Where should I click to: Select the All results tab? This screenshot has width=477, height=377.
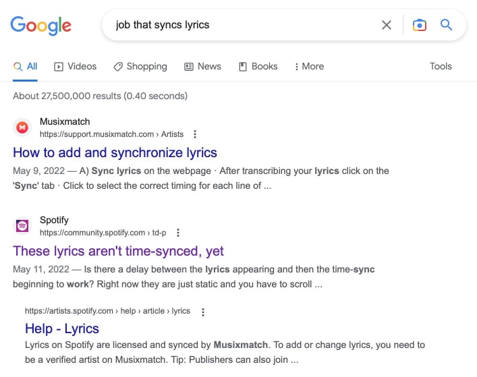coord(25,66)
